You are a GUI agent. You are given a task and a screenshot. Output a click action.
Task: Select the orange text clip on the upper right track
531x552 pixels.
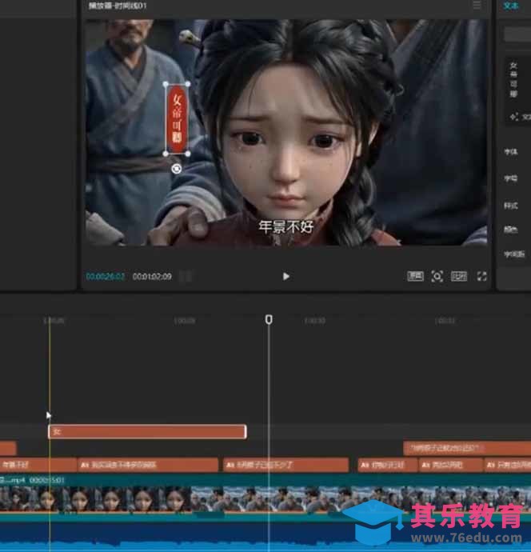467,448
